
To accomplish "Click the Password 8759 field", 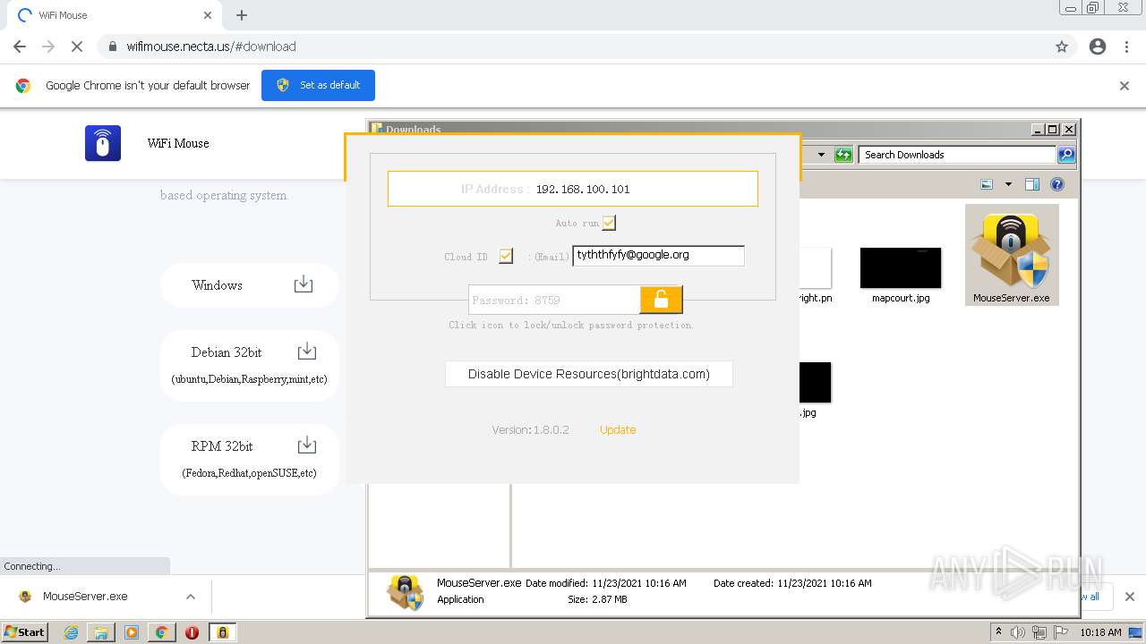I will coord(554,300).
